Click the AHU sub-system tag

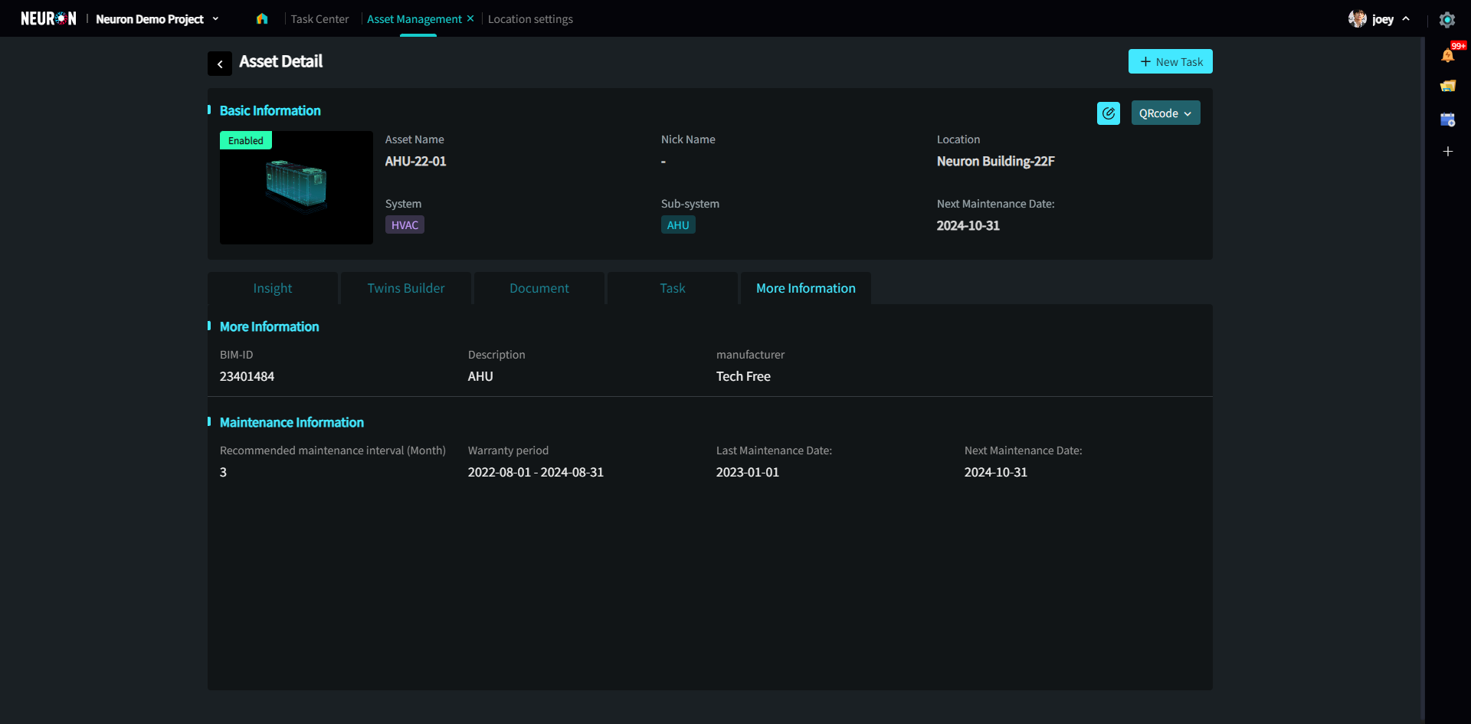[678, 224]
